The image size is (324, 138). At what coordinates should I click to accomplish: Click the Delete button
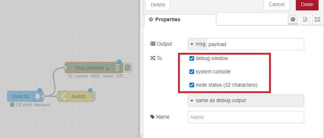[158, 5]
